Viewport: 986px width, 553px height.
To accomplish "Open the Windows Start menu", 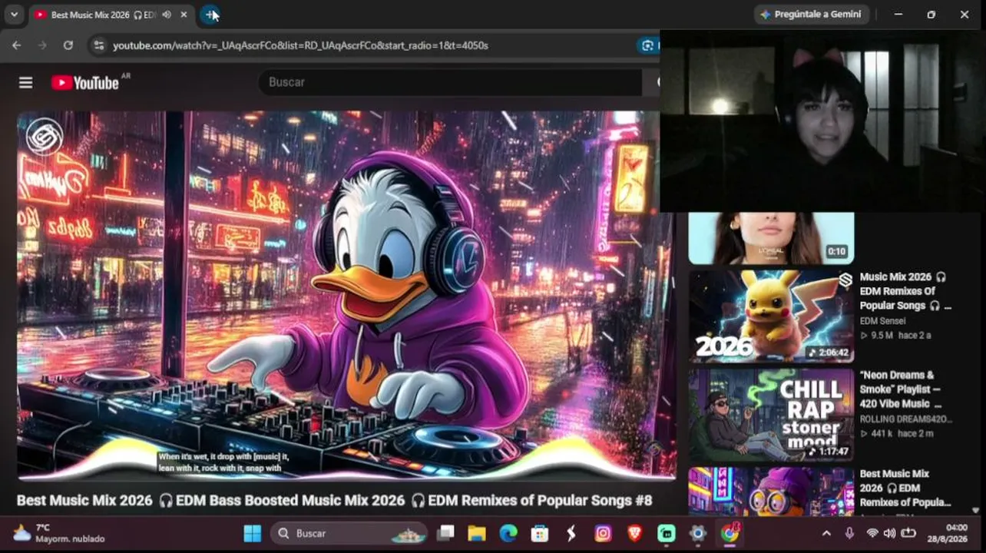I will [x=252, y=533].
